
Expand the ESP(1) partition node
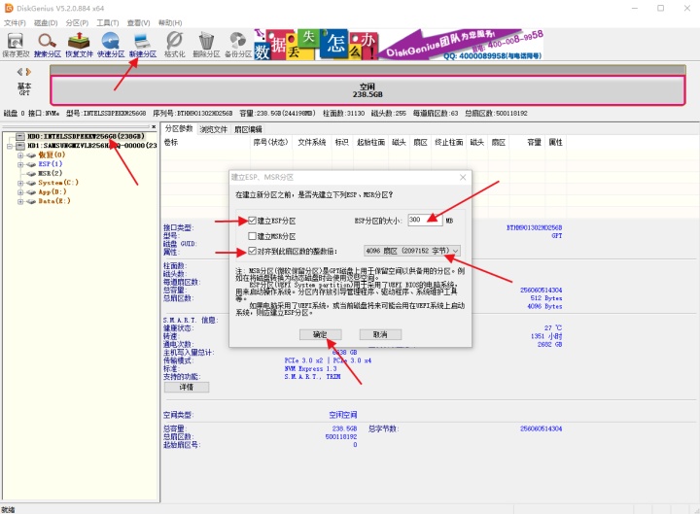click(20, 164)
